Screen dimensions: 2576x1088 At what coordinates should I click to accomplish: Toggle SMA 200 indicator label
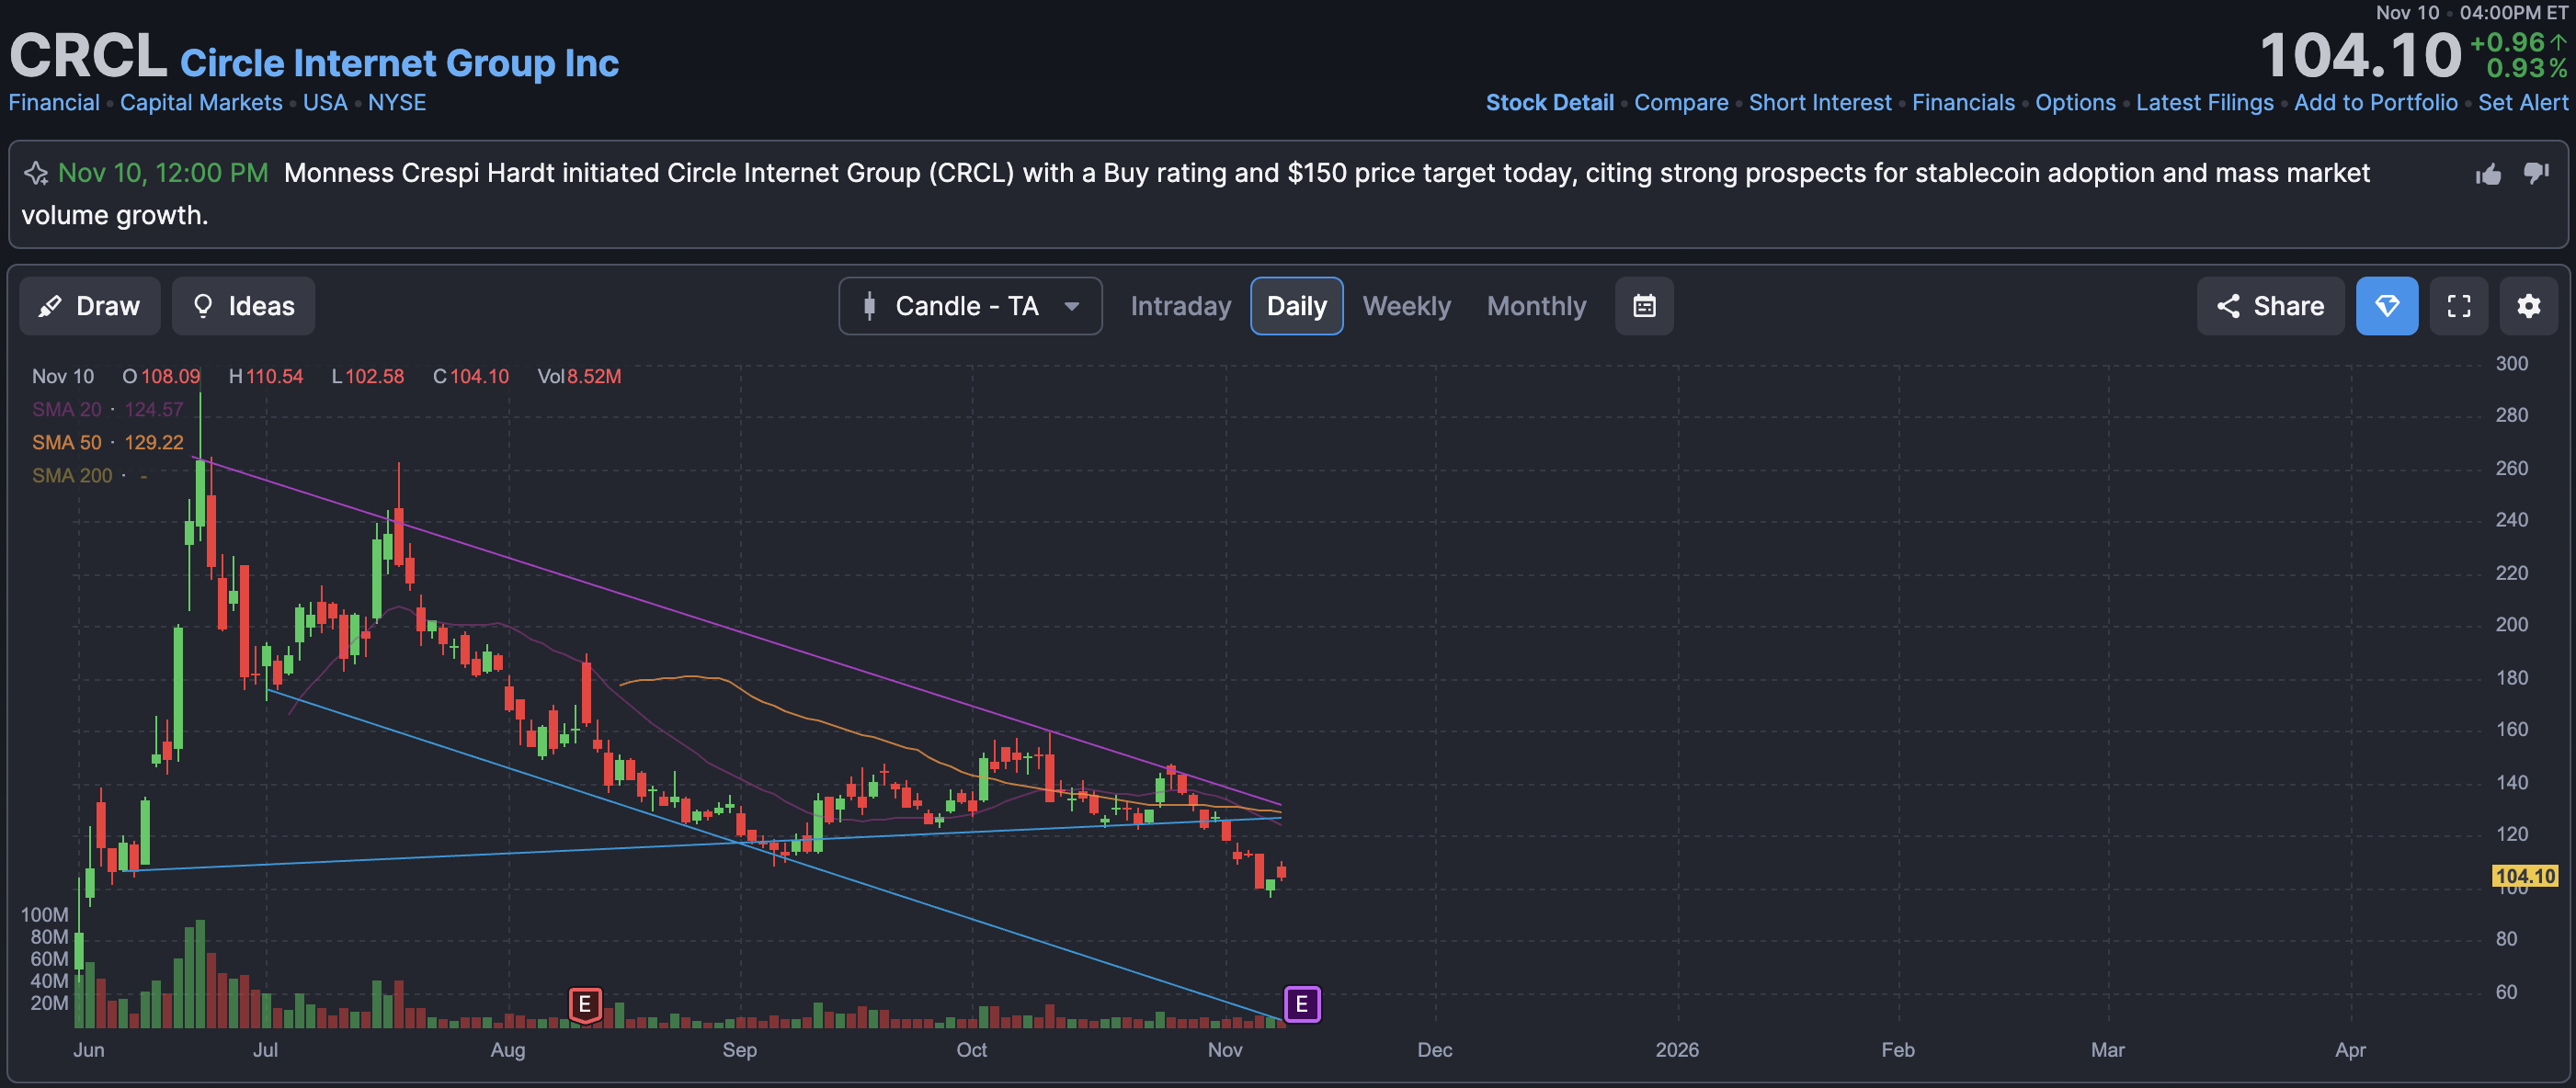click(71, 476)
